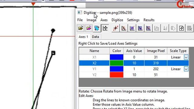Click the 'Rotate: Choose Rotate from Image menu' help line

123,91
